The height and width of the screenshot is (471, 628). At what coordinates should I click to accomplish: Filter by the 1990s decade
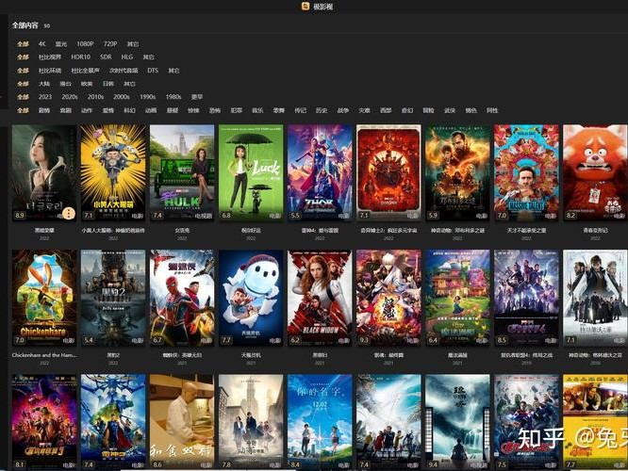147,97
